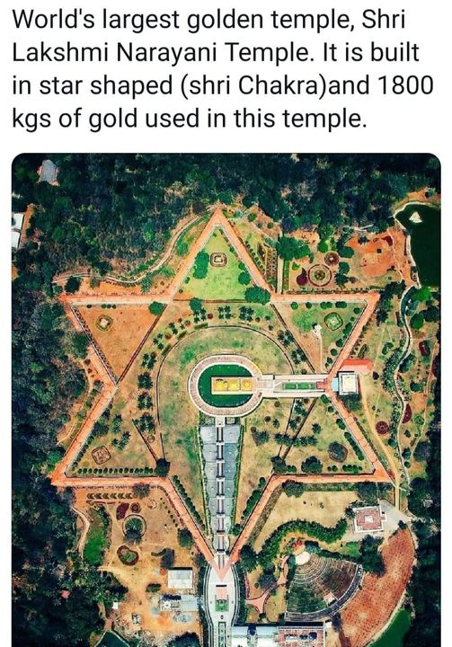
Task: Click the bottom tip of the star pathway
Action: [223, 572]
